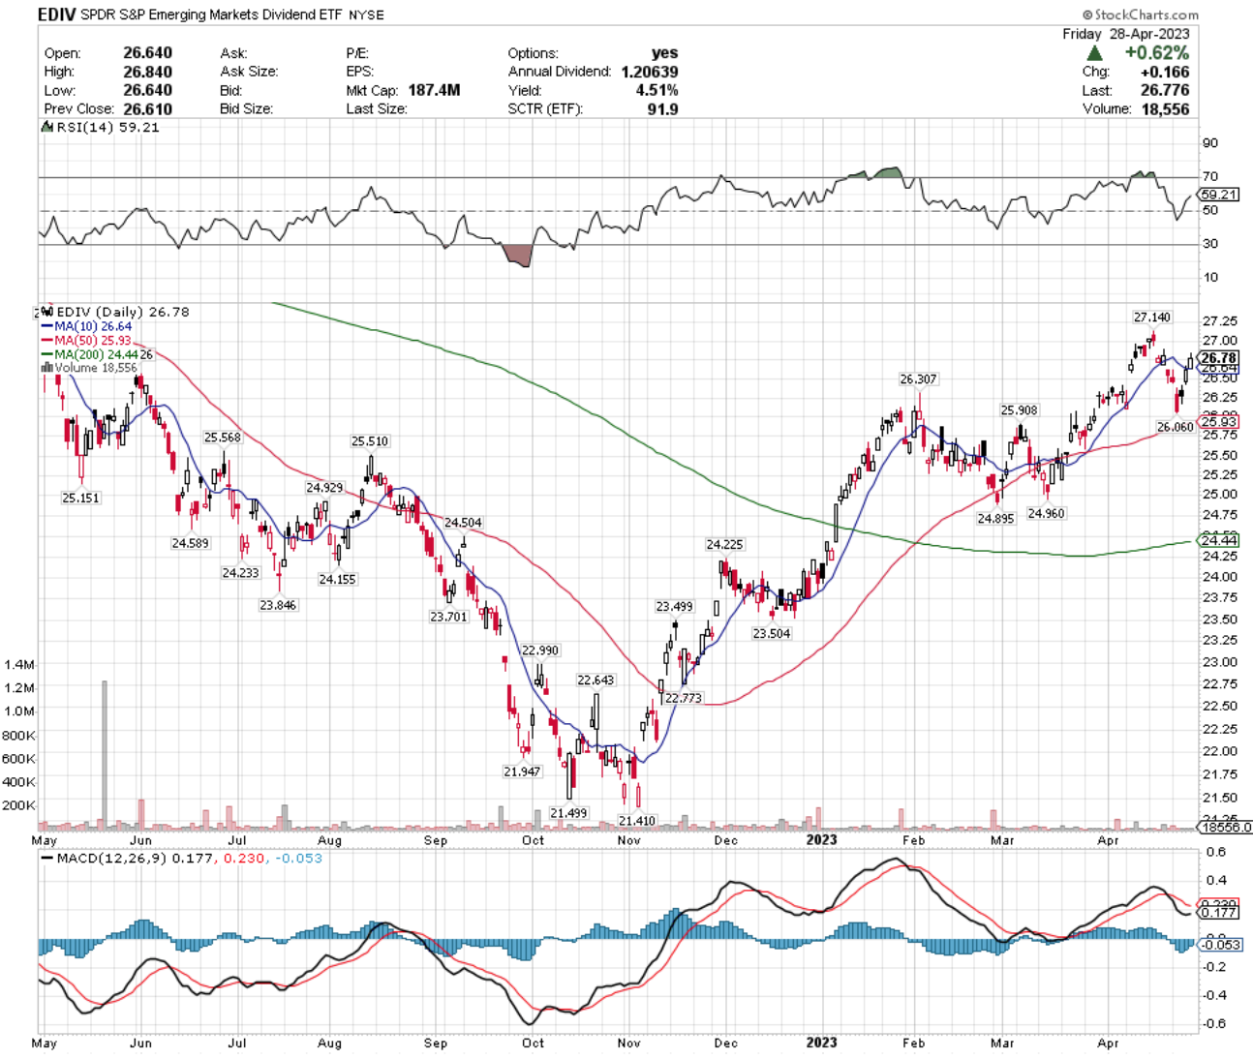Click the red oversold RSI shaded area

pos(518,256)
